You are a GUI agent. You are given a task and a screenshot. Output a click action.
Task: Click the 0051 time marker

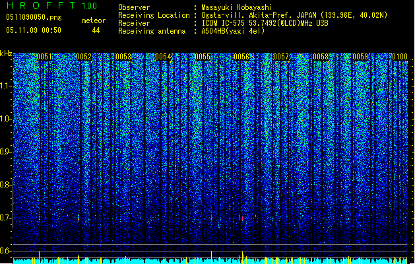tap(44, 57)
